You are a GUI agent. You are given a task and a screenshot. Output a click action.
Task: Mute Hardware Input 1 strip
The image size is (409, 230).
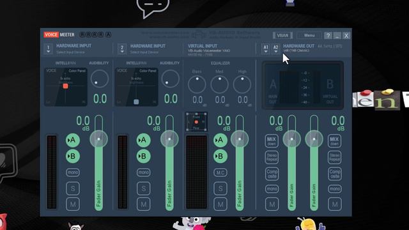point(73,204)
